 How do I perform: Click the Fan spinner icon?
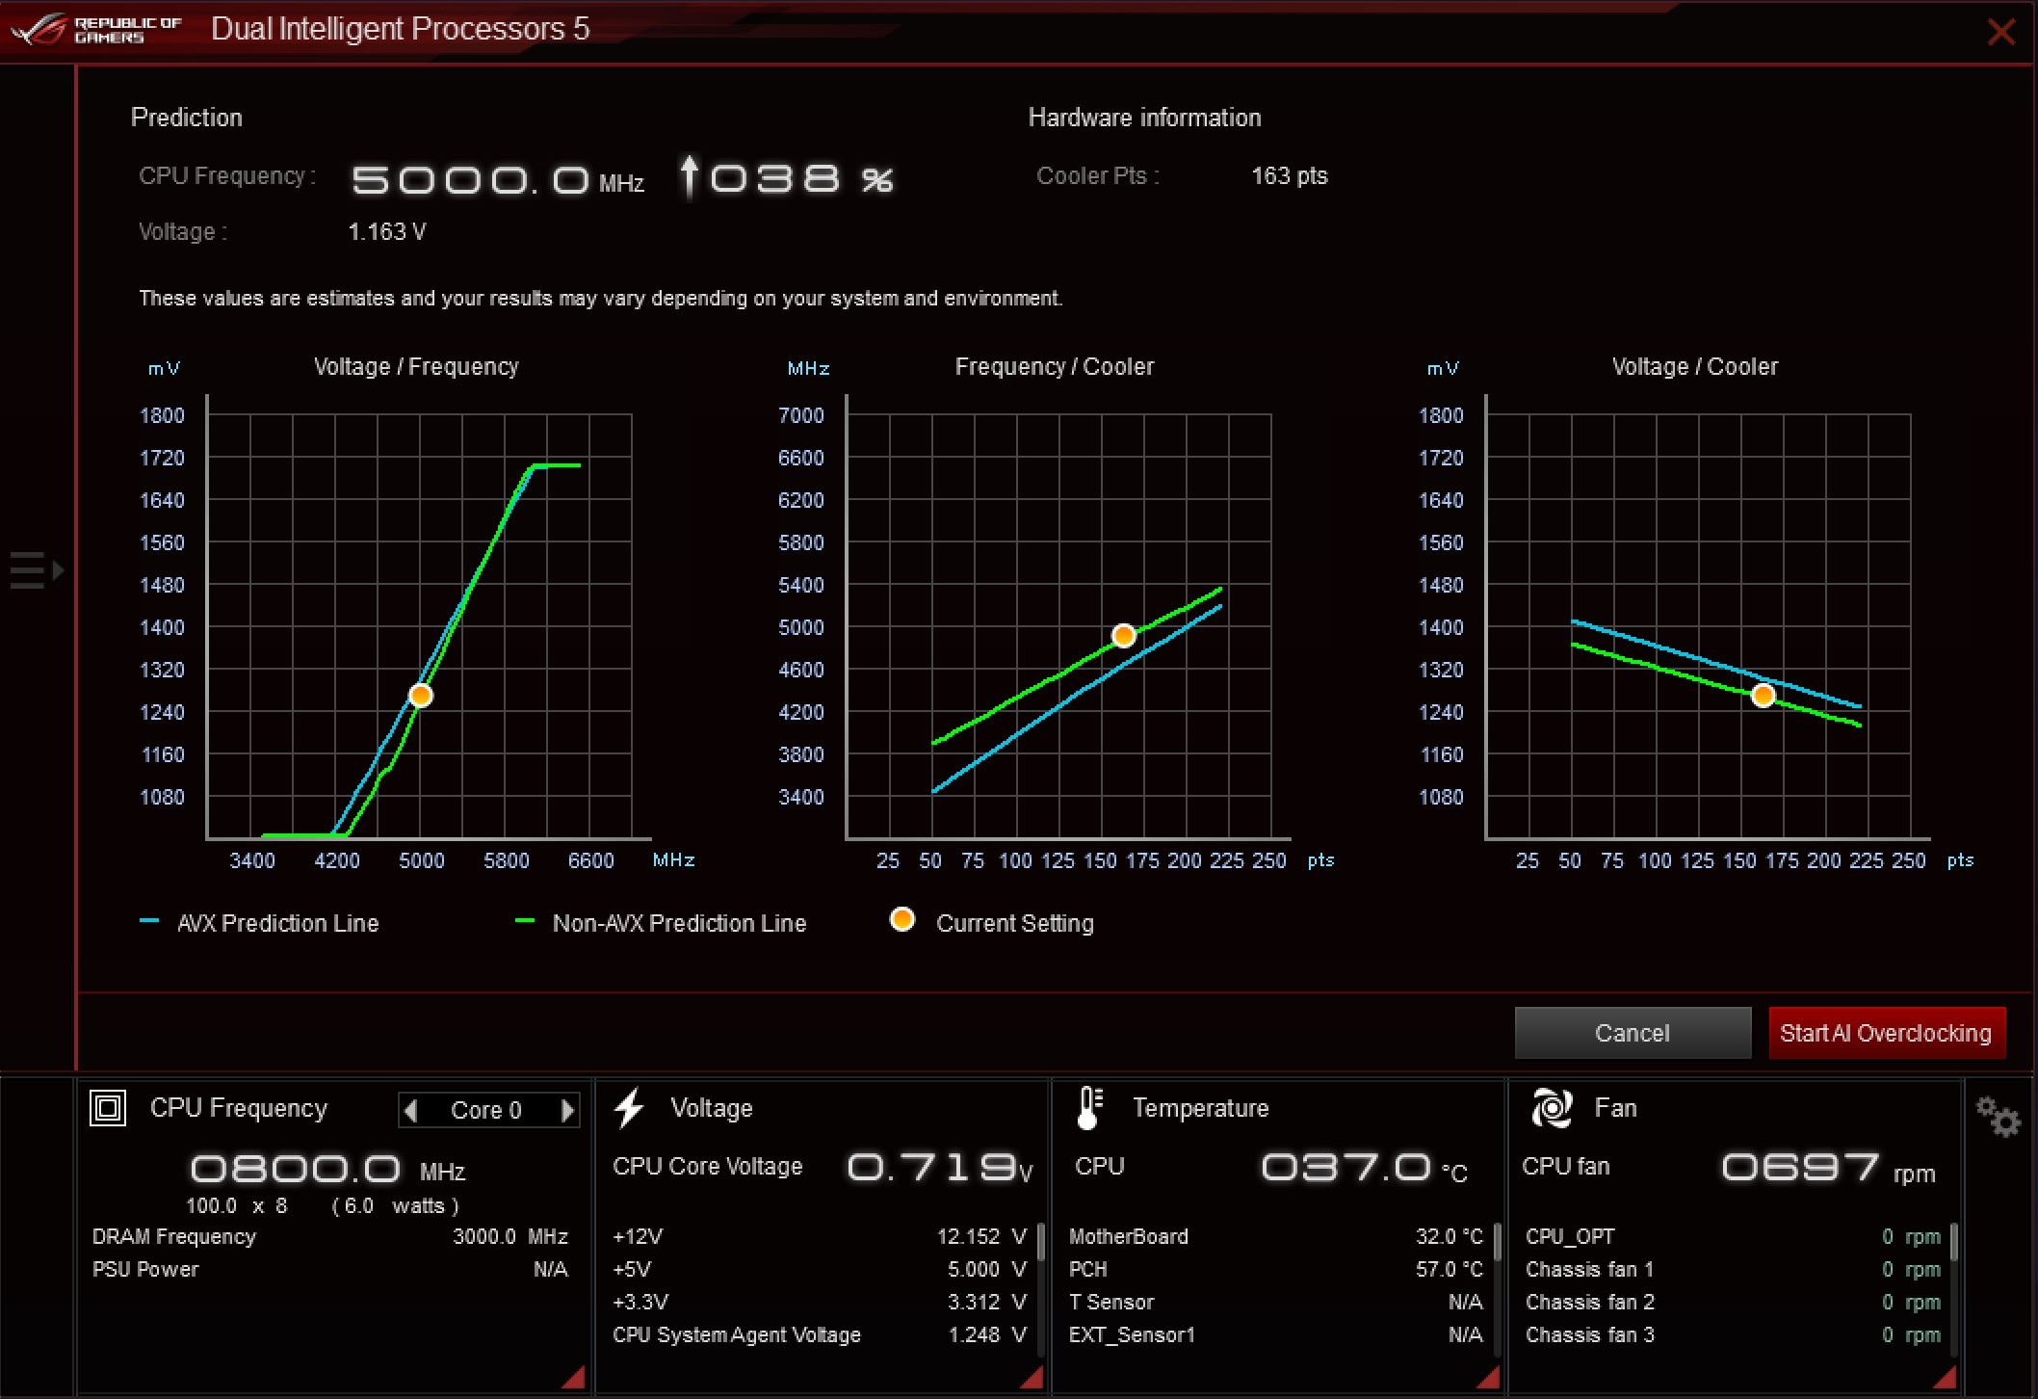pos(1552,1108)
